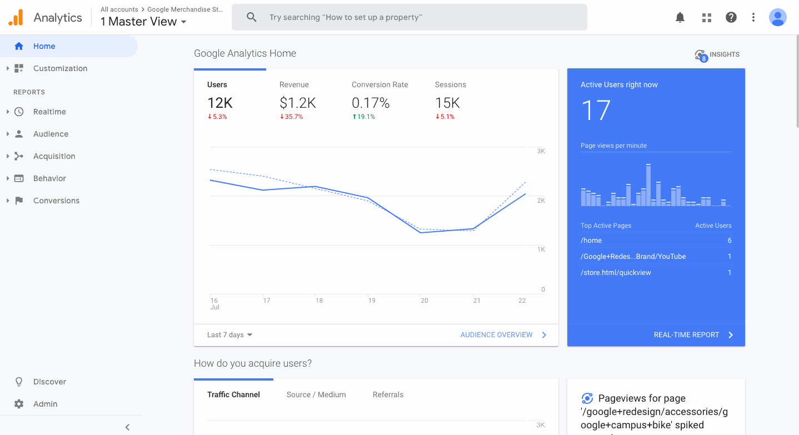Open the Last 7 days dropdown
This screenshot has height=435, width=799.
[x=229, y=335]
